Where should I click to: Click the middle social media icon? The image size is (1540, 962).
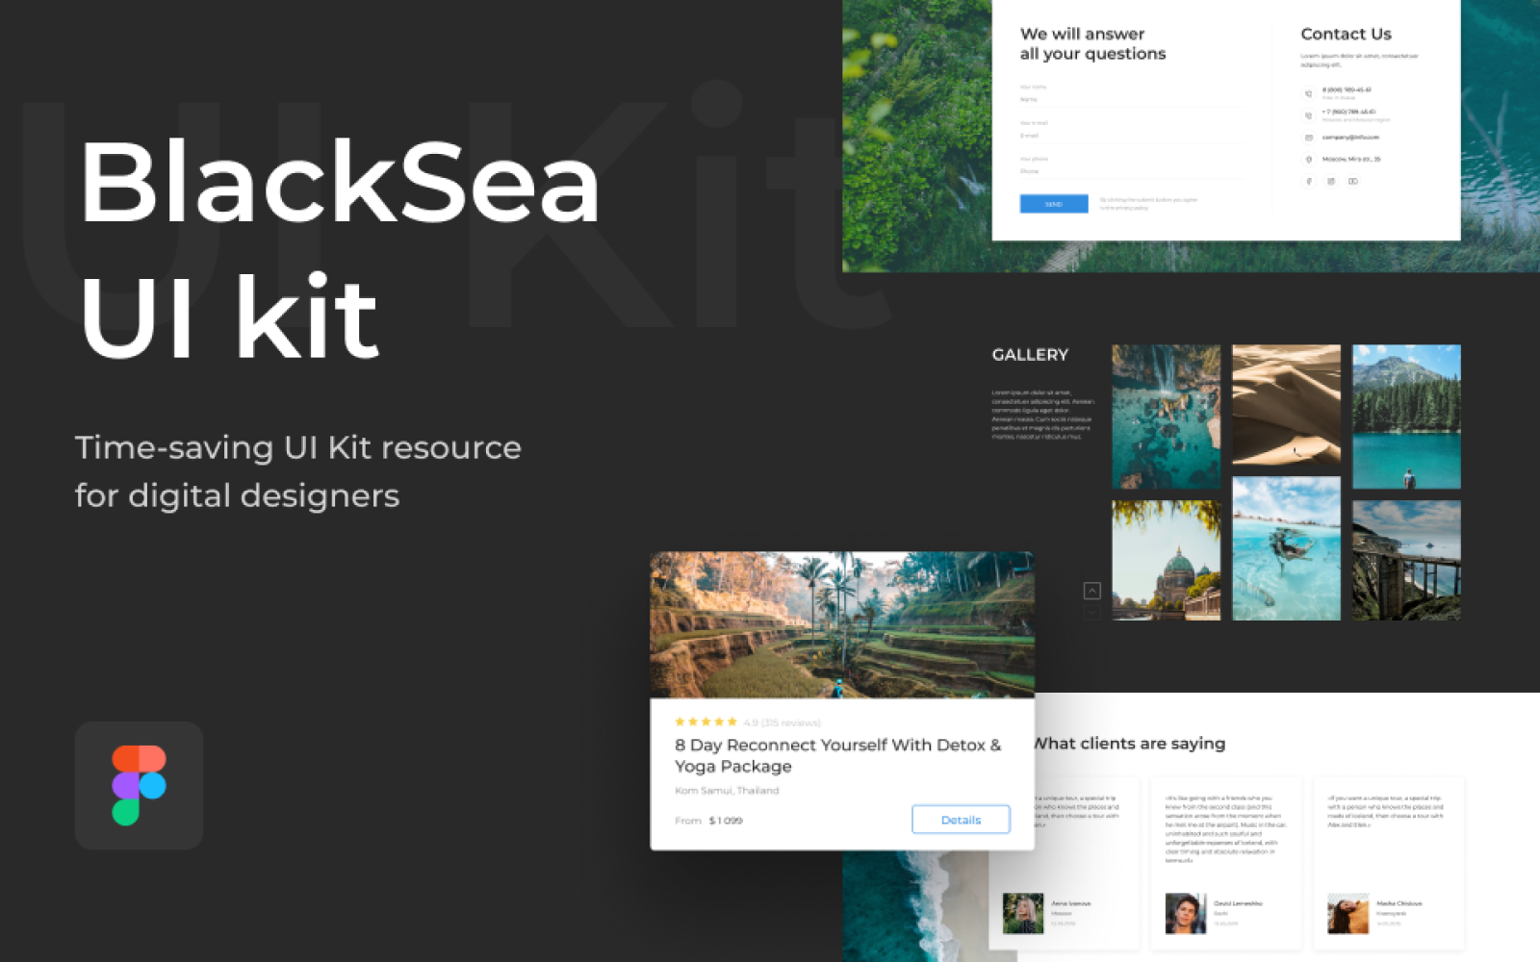(x=1331, y=182)
